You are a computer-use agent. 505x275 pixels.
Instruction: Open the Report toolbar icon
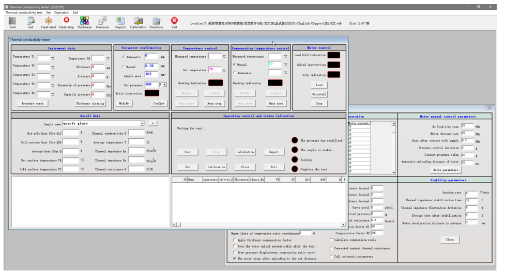(120, 21)
